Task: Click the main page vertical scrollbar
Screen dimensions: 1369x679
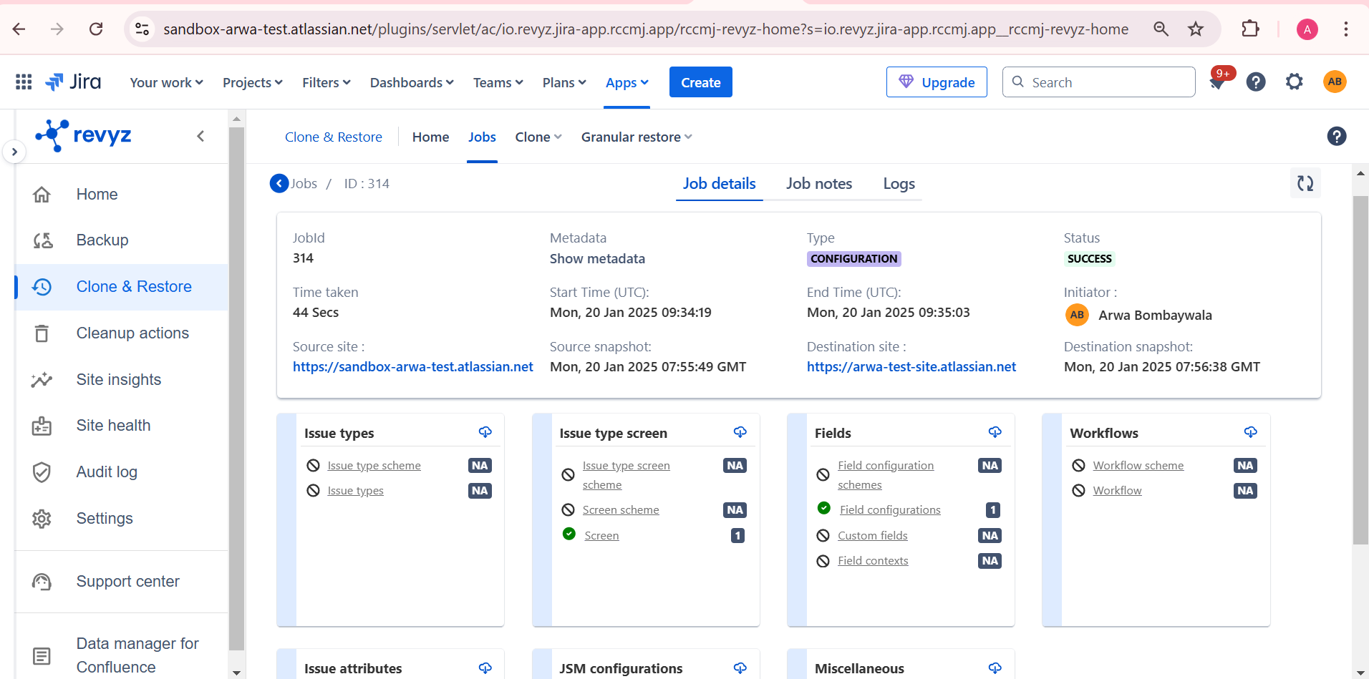Action: tap(1360, 369)
